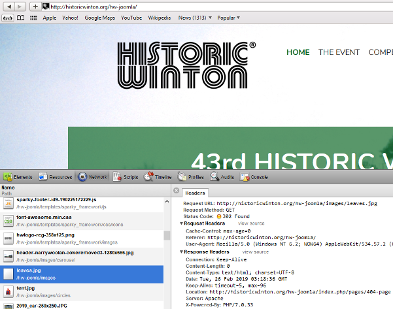The image size is (393, 309).
Task: Click the address bar URL field
Action: [216, 7]
